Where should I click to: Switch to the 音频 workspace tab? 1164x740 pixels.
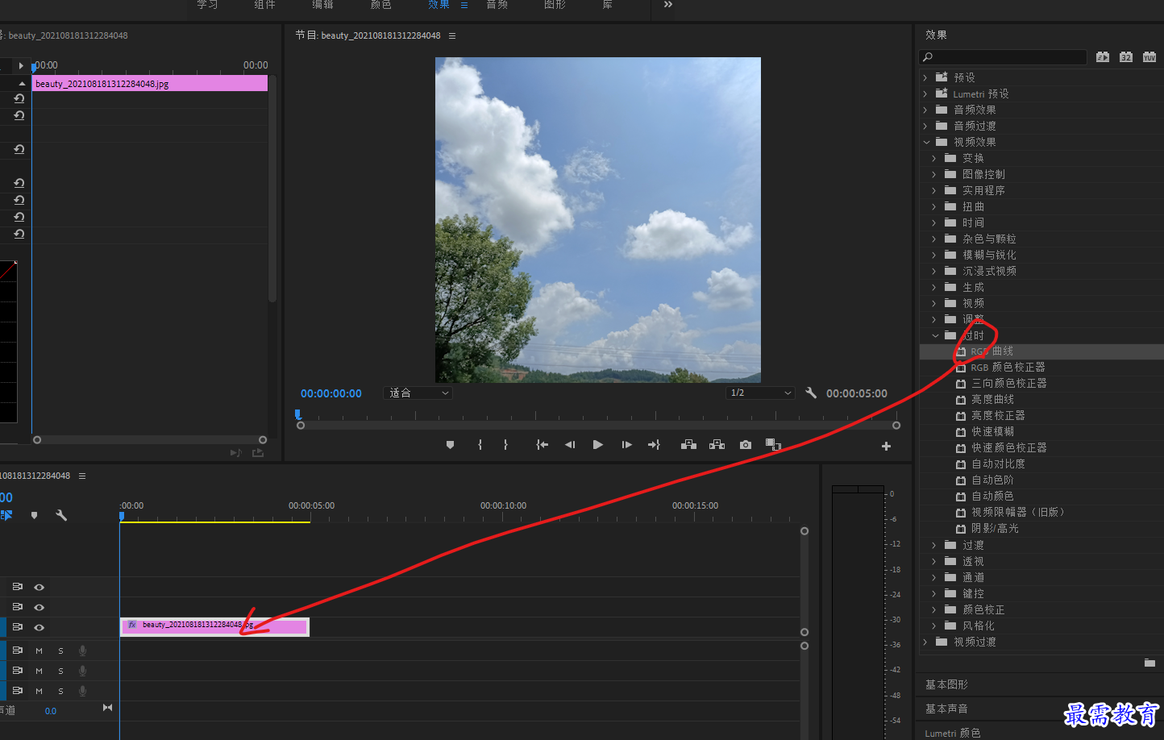click(x=497, y=5)
